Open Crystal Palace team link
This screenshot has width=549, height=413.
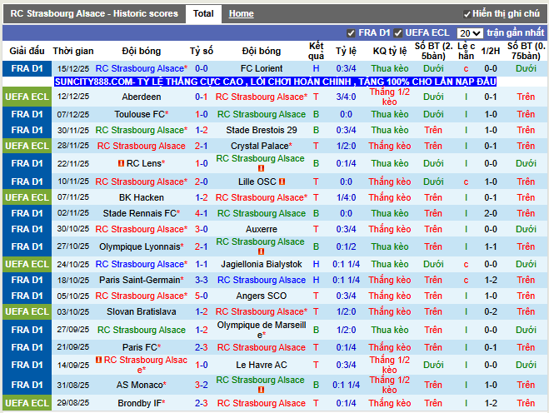[x=262, y=146]
